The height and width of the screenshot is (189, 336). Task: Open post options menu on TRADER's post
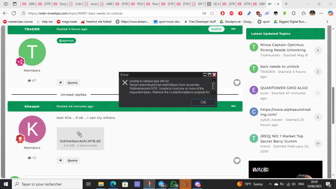click(233, 29)
